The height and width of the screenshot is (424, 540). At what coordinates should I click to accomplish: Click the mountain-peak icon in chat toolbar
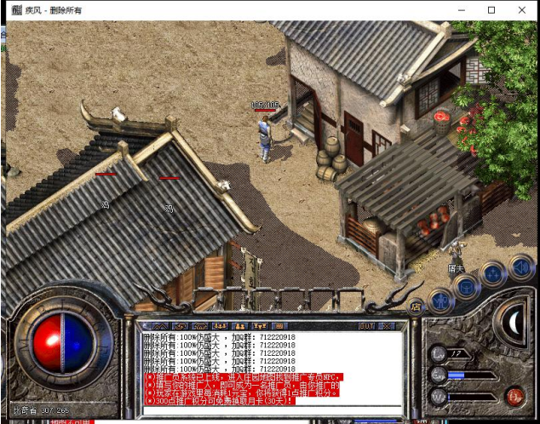(x=159, y=326)
